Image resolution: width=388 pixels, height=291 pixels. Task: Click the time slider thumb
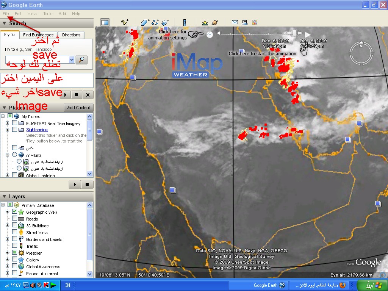294,33
